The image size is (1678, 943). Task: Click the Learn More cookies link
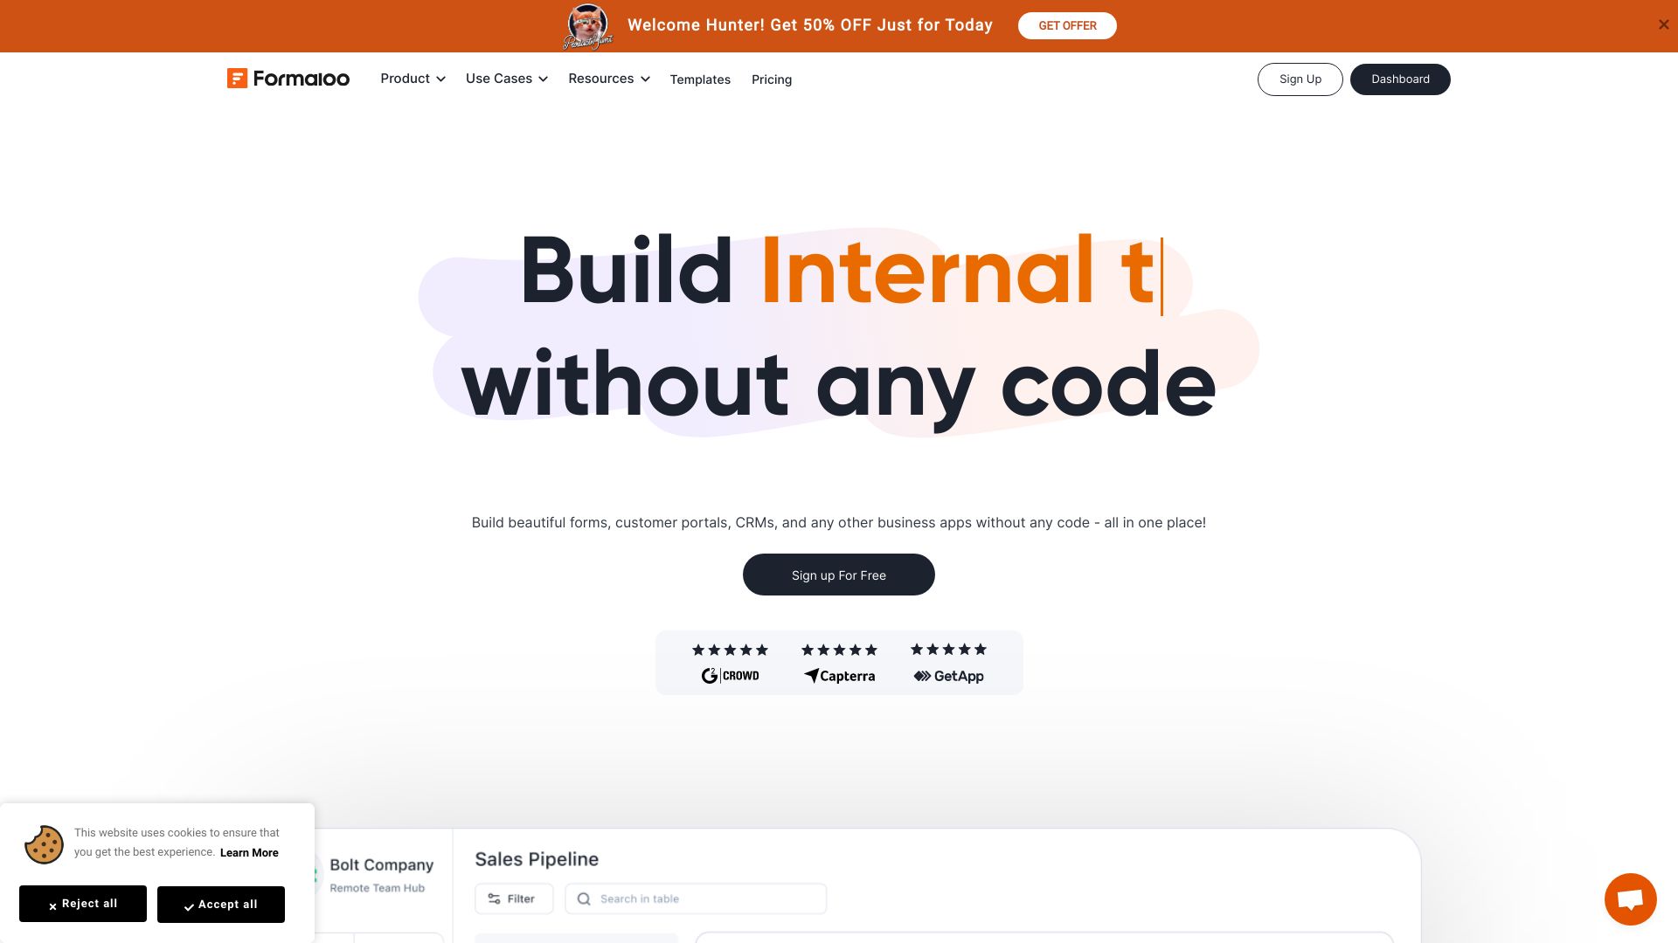point(249,852)
